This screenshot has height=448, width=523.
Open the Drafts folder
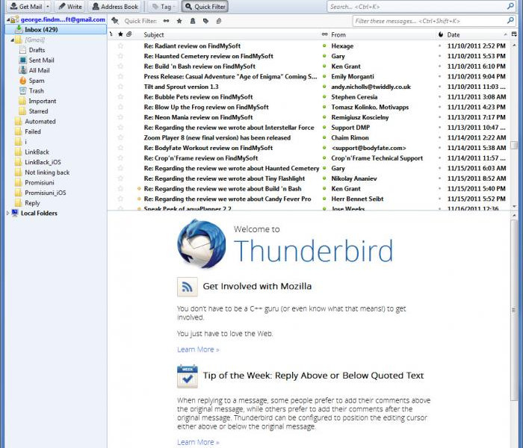pos(37,50)
